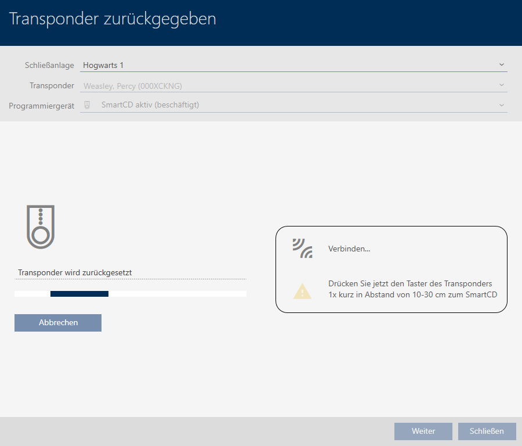This screenshot has width=522, height=446.
Task: Click the large transponder icon
Action: [40, 226]
